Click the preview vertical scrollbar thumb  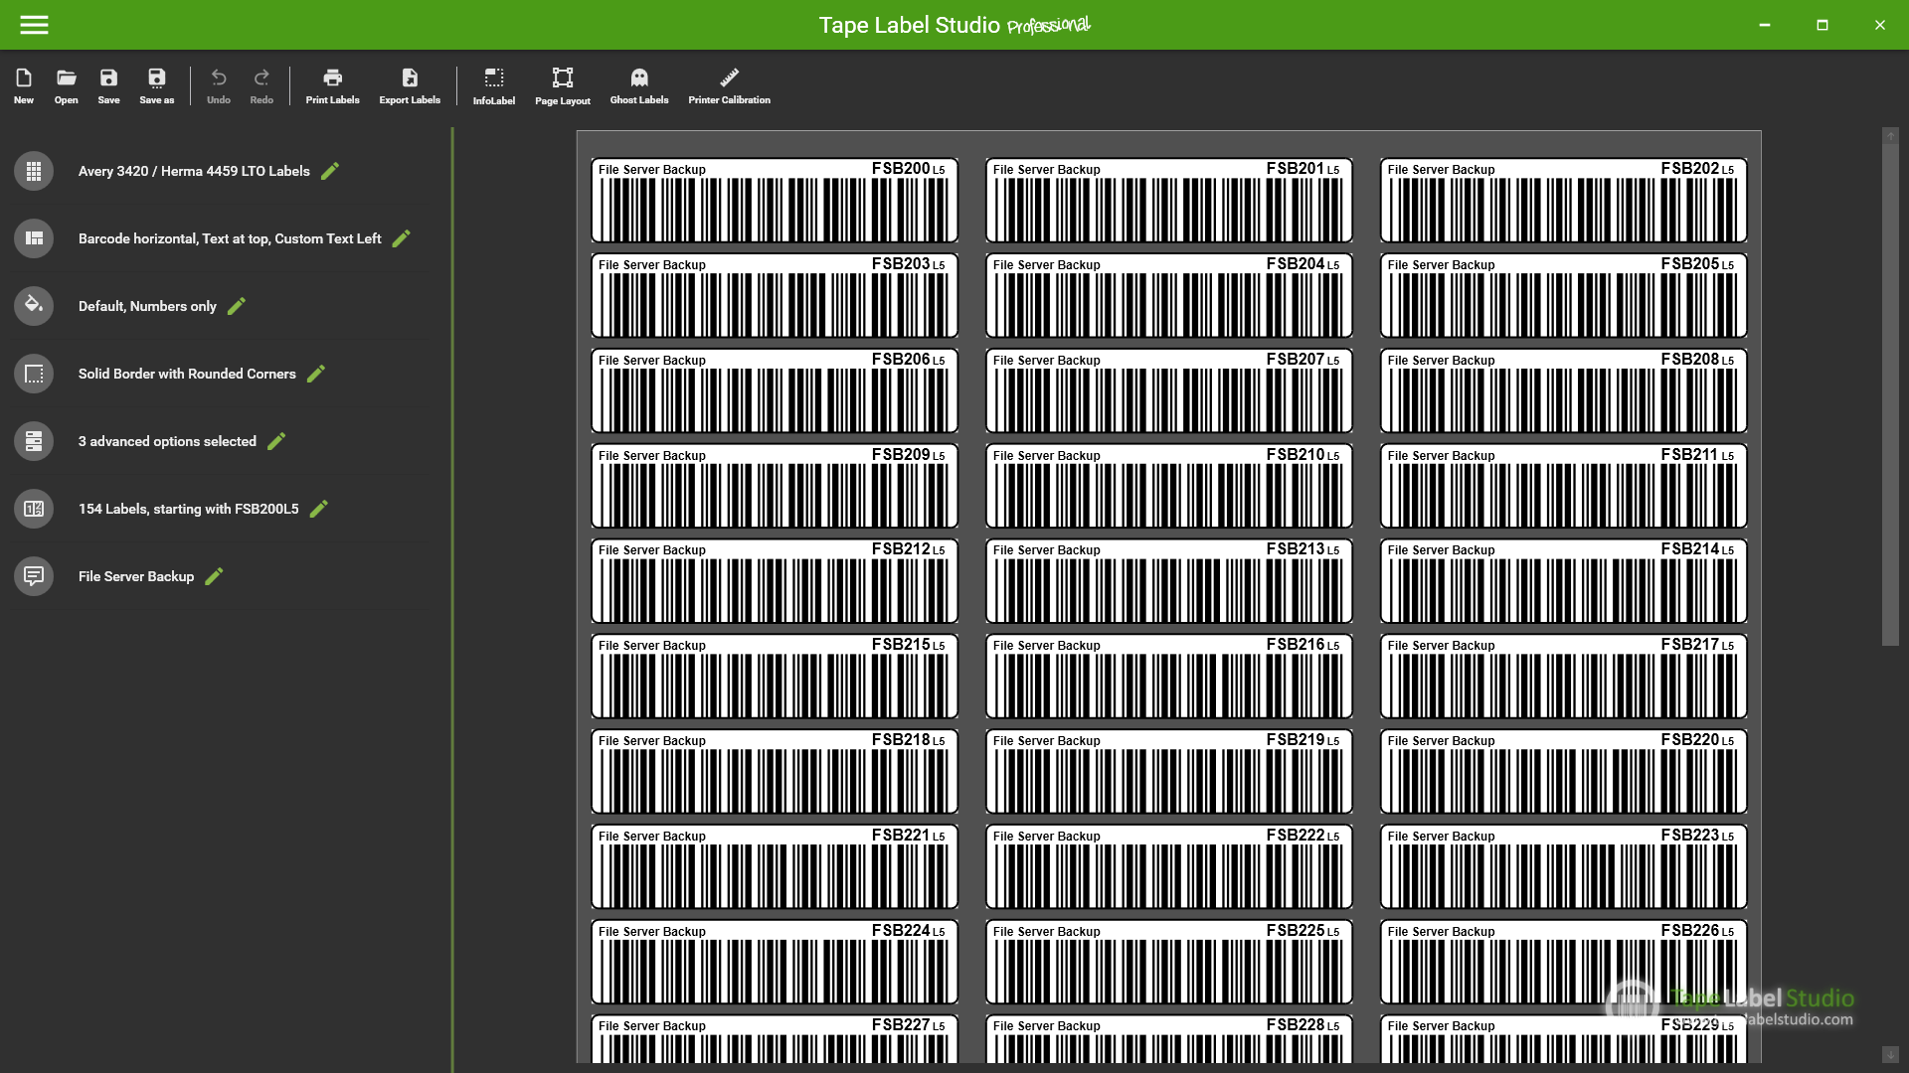point(1890,394)
